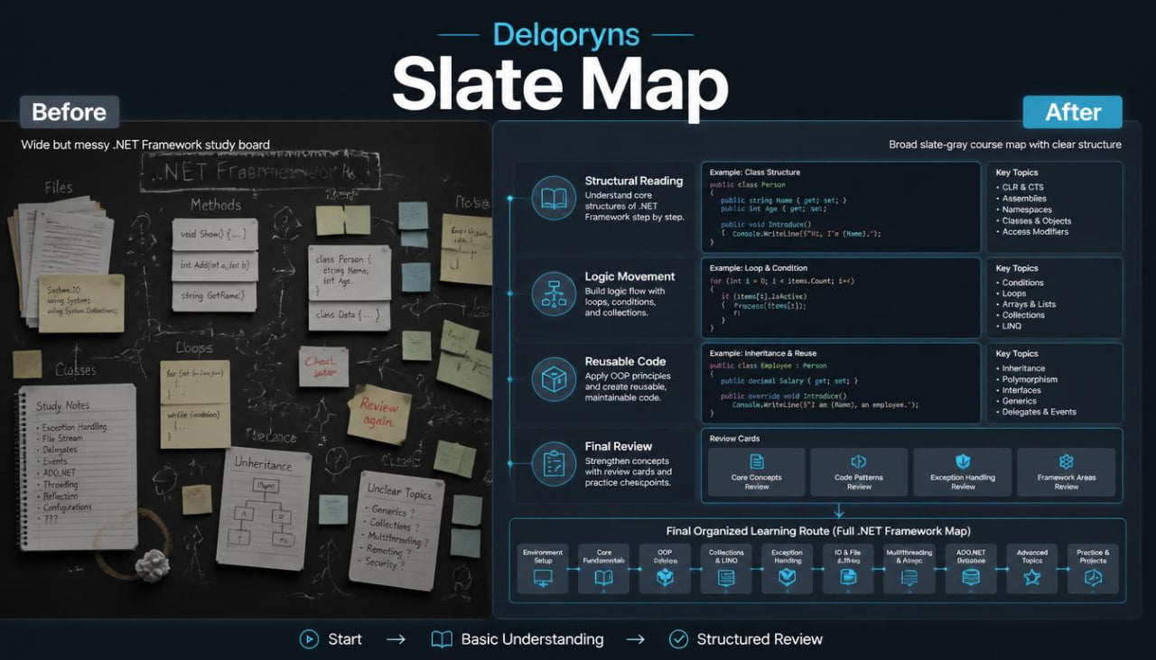The width and height of the screenshot is (1156, 660).
Task: Select the Framework Areas Review icon
Action: tap(1067, 461)
